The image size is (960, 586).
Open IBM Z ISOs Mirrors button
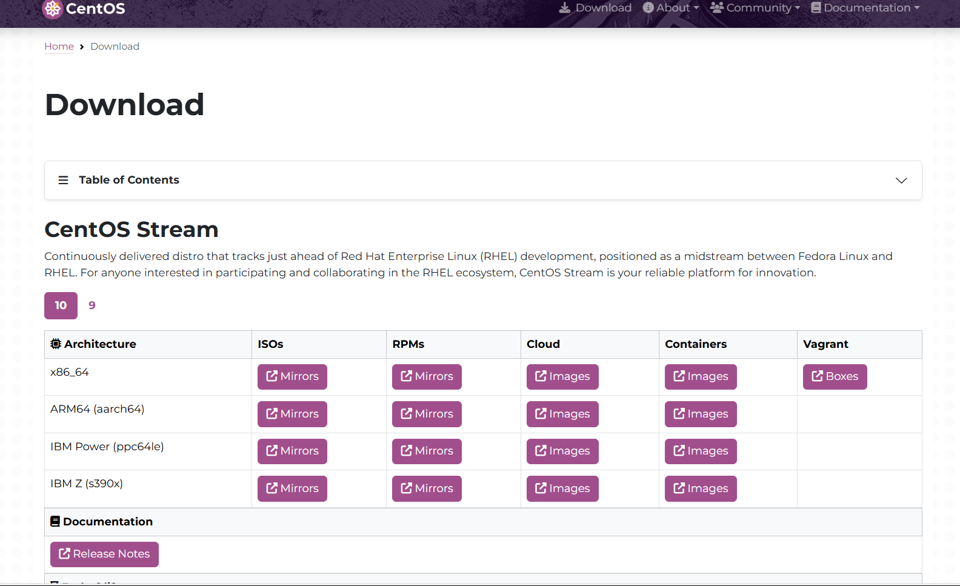(x=292, y=489)
